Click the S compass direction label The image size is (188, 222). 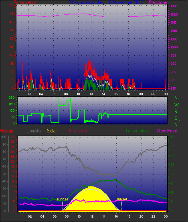[176, 112]
